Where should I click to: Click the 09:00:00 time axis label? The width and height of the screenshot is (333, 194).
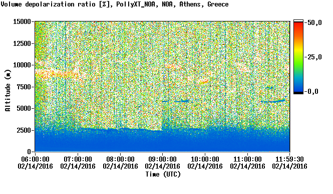[162, 159]
